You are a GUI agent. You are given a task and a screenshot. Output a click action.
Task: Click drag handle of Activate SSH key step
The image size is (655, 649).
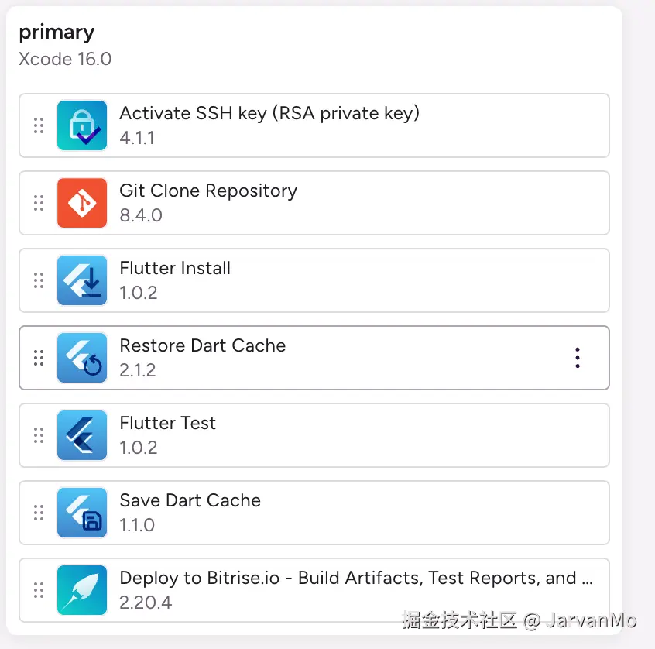click(38, 125)
